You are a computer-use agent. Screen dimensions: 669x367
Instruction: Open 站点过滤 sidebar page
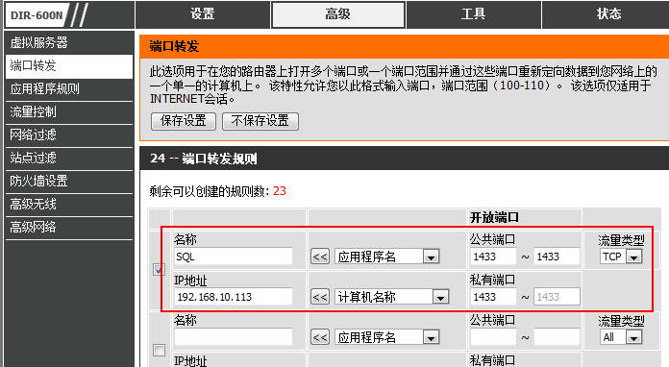pyautogui.click(x=69, y=159)
